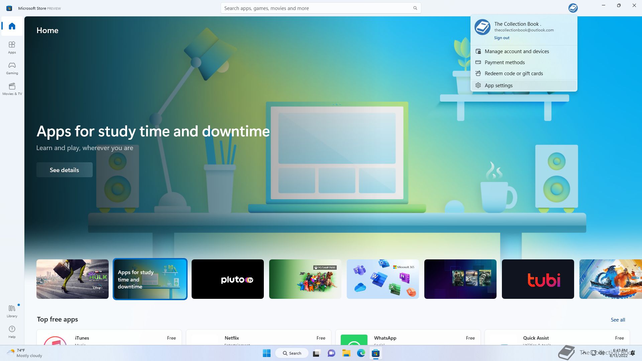Open the Library in sidebar
642x361 pixels.
12,311
